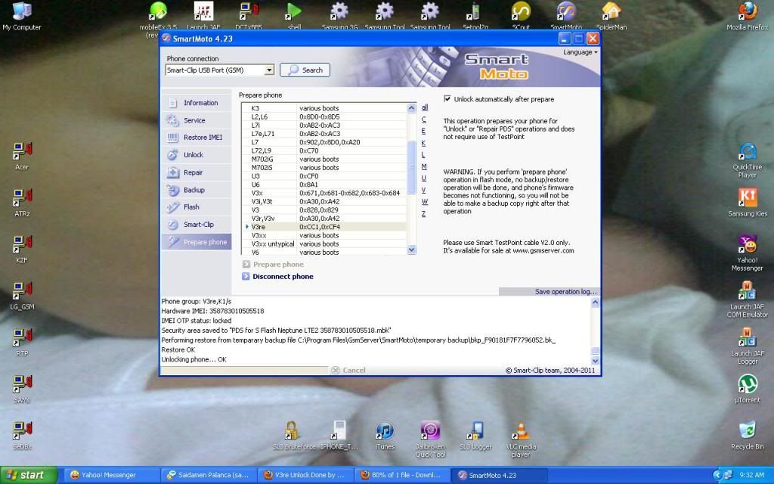The image size is (774, 484).
Task: Select the V3xx untypical row
Action: pyautogui.click(x=325, y=244)
